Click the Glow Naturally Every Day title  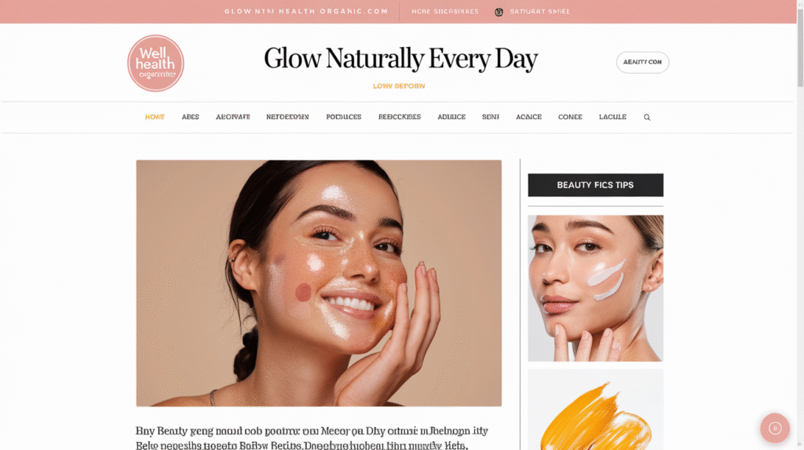tap(400, 58)
